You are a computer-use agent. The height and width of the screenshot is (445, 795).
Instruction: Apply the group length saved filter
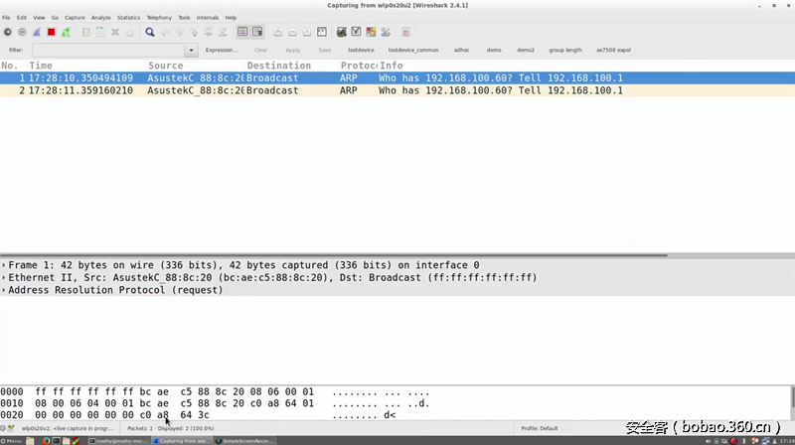click(x=565, y=51)
